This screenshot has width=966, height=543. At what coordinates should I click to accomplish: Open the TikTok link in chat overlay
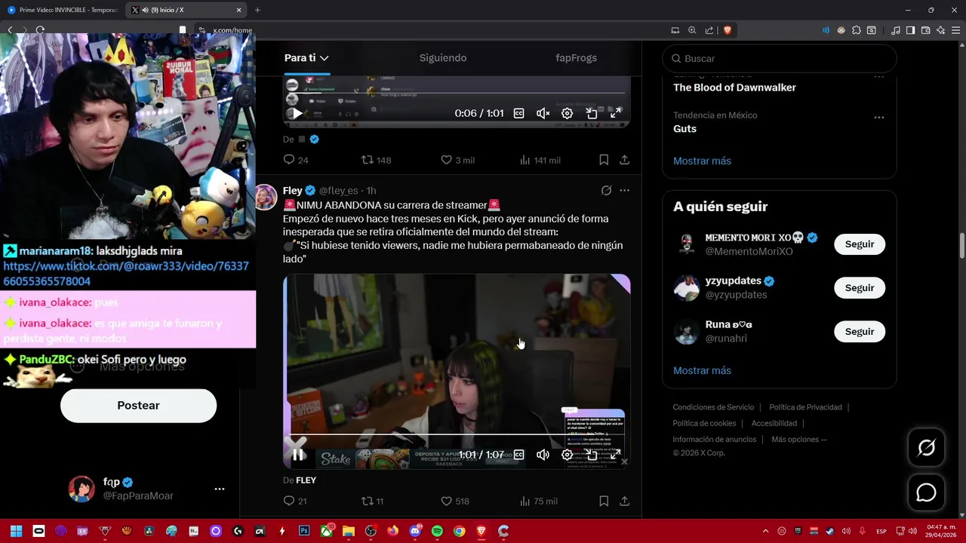[x=126, y=274]
